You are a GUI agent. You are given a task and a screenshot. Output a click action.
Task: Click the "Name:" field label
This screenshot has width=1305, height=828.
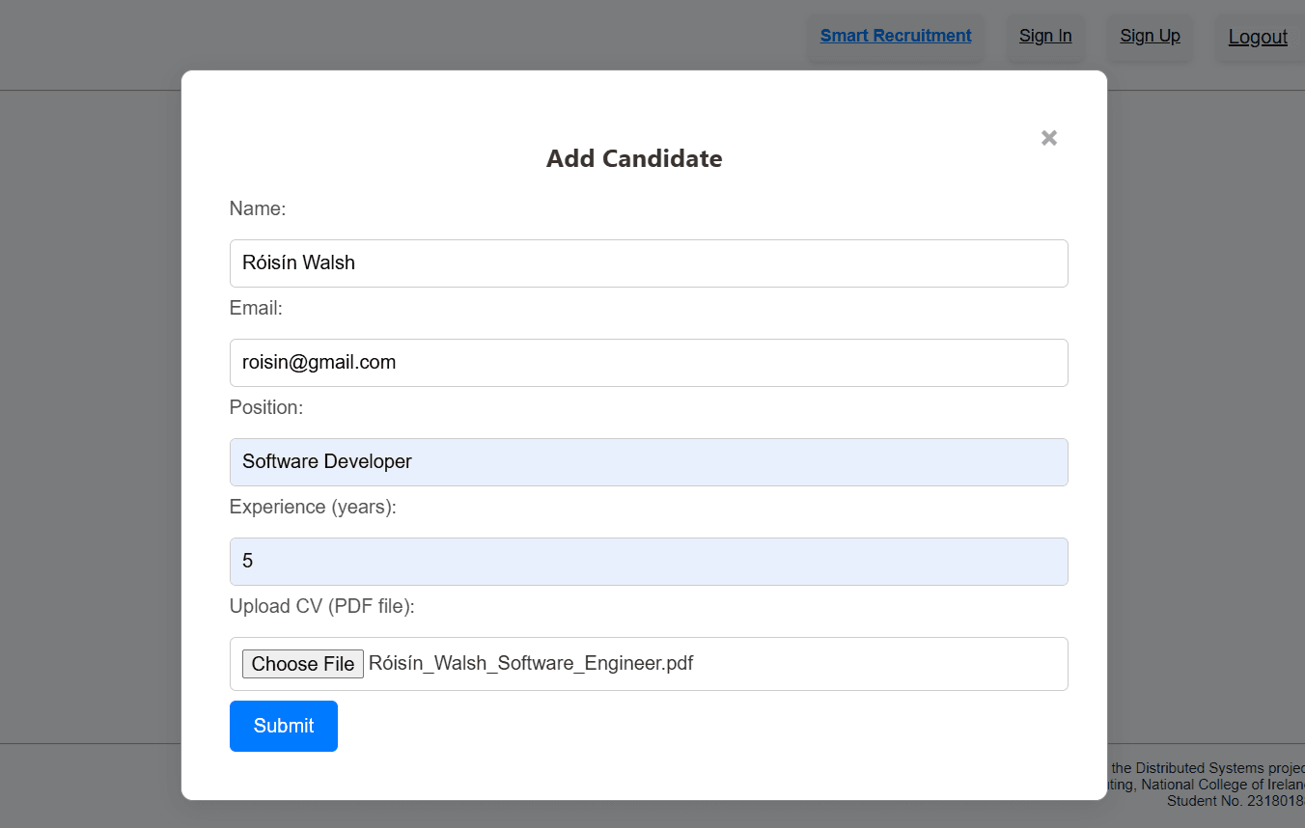(x=258, y=208)
